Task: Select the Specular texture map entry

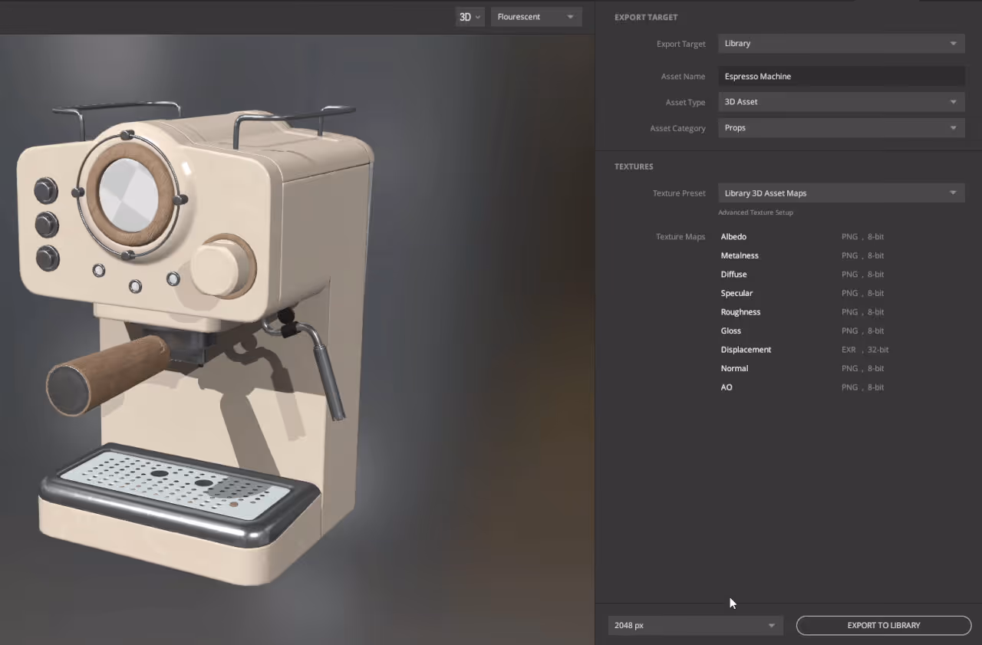Action: click(736, 292)
